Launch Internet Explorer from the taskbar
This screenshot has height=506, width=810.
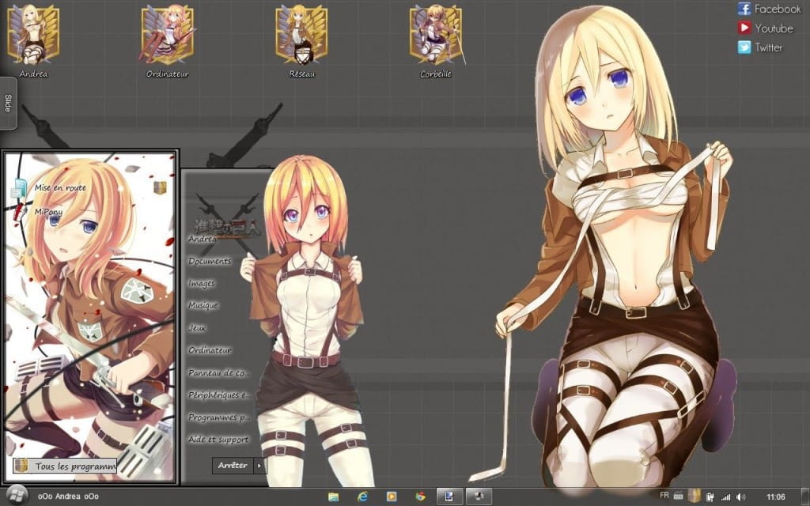pyautogui.click(x=362, y=497)
